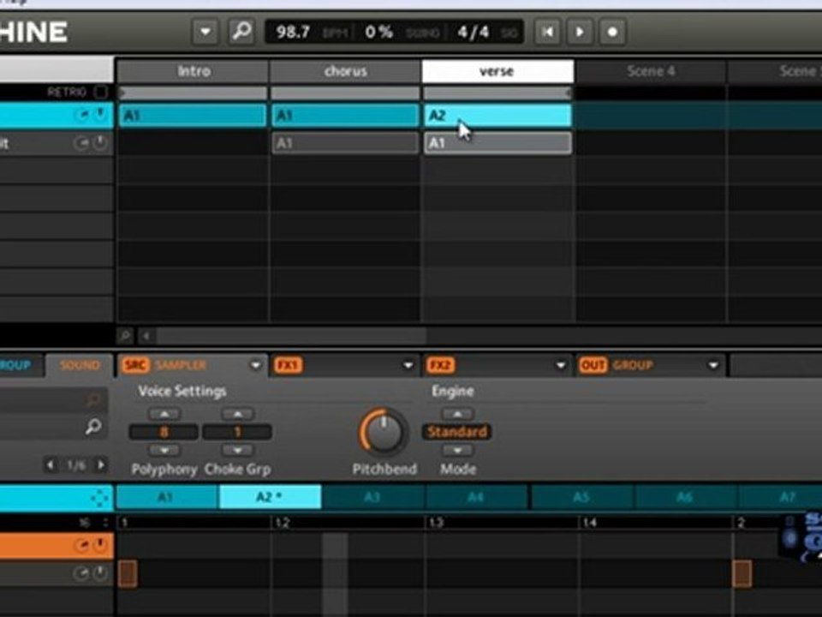This screenshot has height=617, width=822.
Task: Click the move arrows icon beside pattern slots
Action: pyautogui.click(x=99, y=497)
